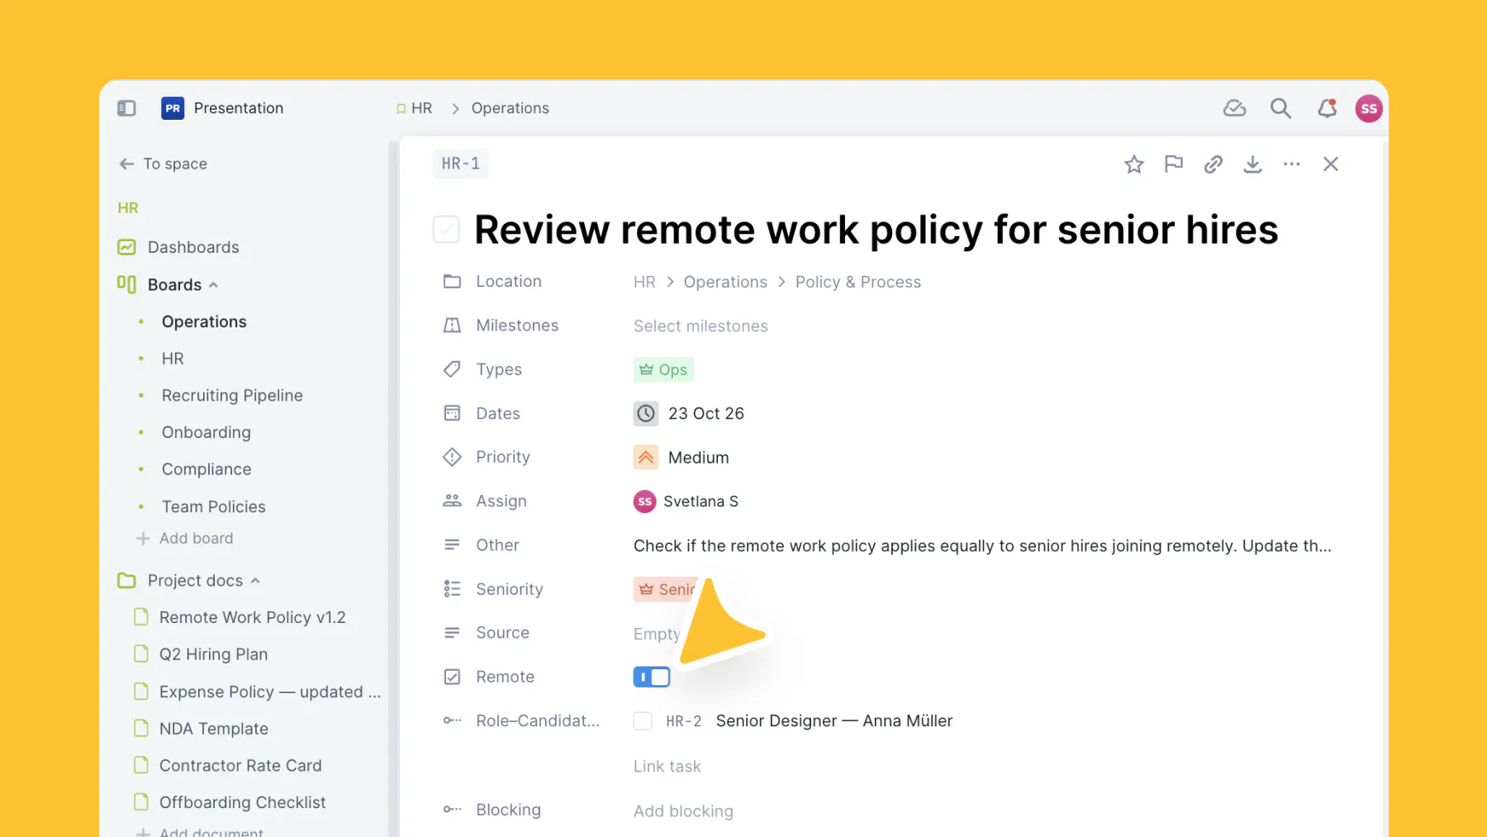1487x837 pixels.
Task: Change the Medium priority value
Action: [699, 458]
